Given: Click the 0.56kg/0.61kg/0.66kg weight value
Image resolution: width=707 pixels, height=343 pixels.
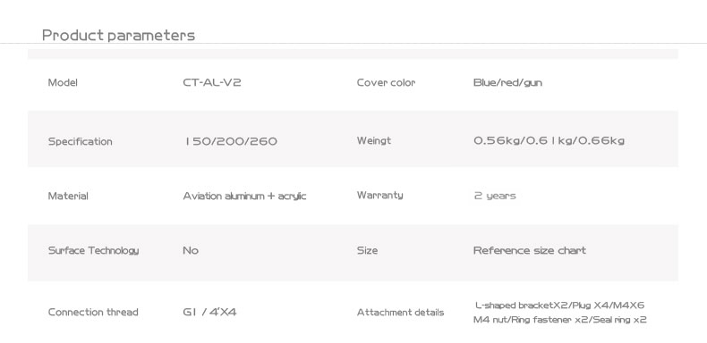Looking at the screenshot, I should (549, 141).
